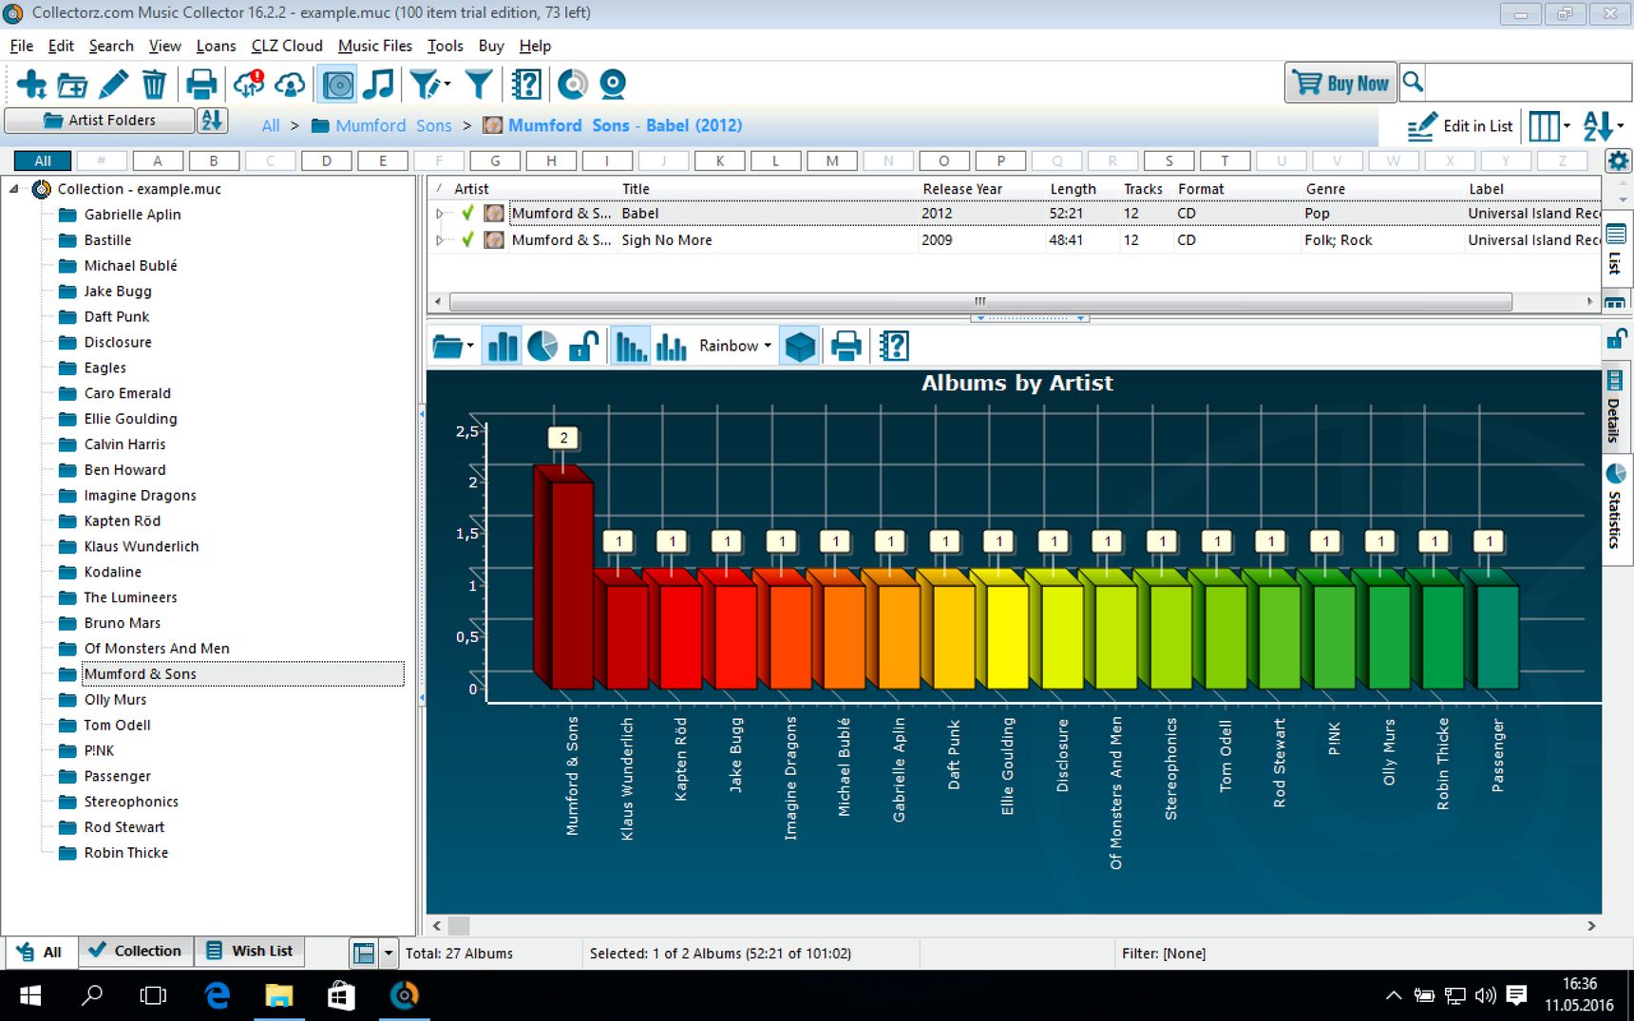1634x1021 pixels.
Task: Click the trash can delete icon
Action: click(x=154, y=85)
